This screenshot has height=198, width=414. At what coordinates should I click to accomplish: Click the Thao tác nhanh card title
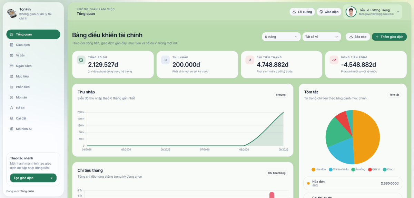21,158
